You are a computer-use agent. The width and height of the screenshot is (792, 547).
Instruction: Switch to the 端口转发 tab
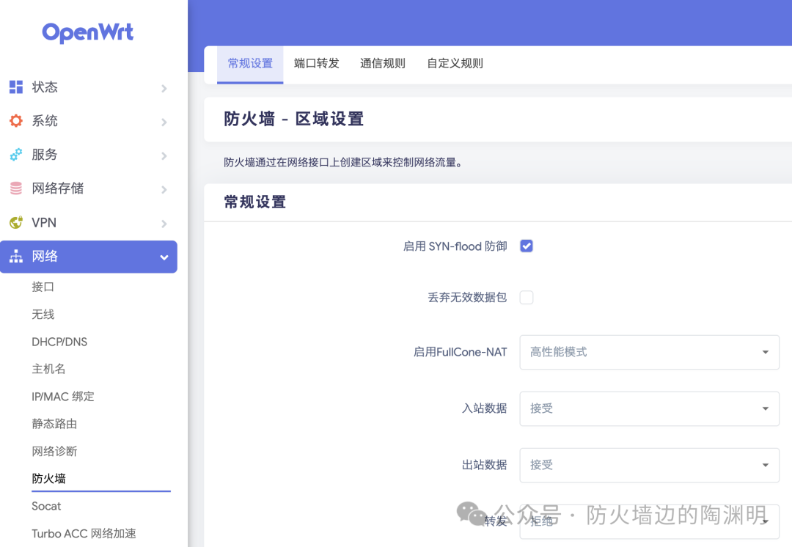[317, 64]
